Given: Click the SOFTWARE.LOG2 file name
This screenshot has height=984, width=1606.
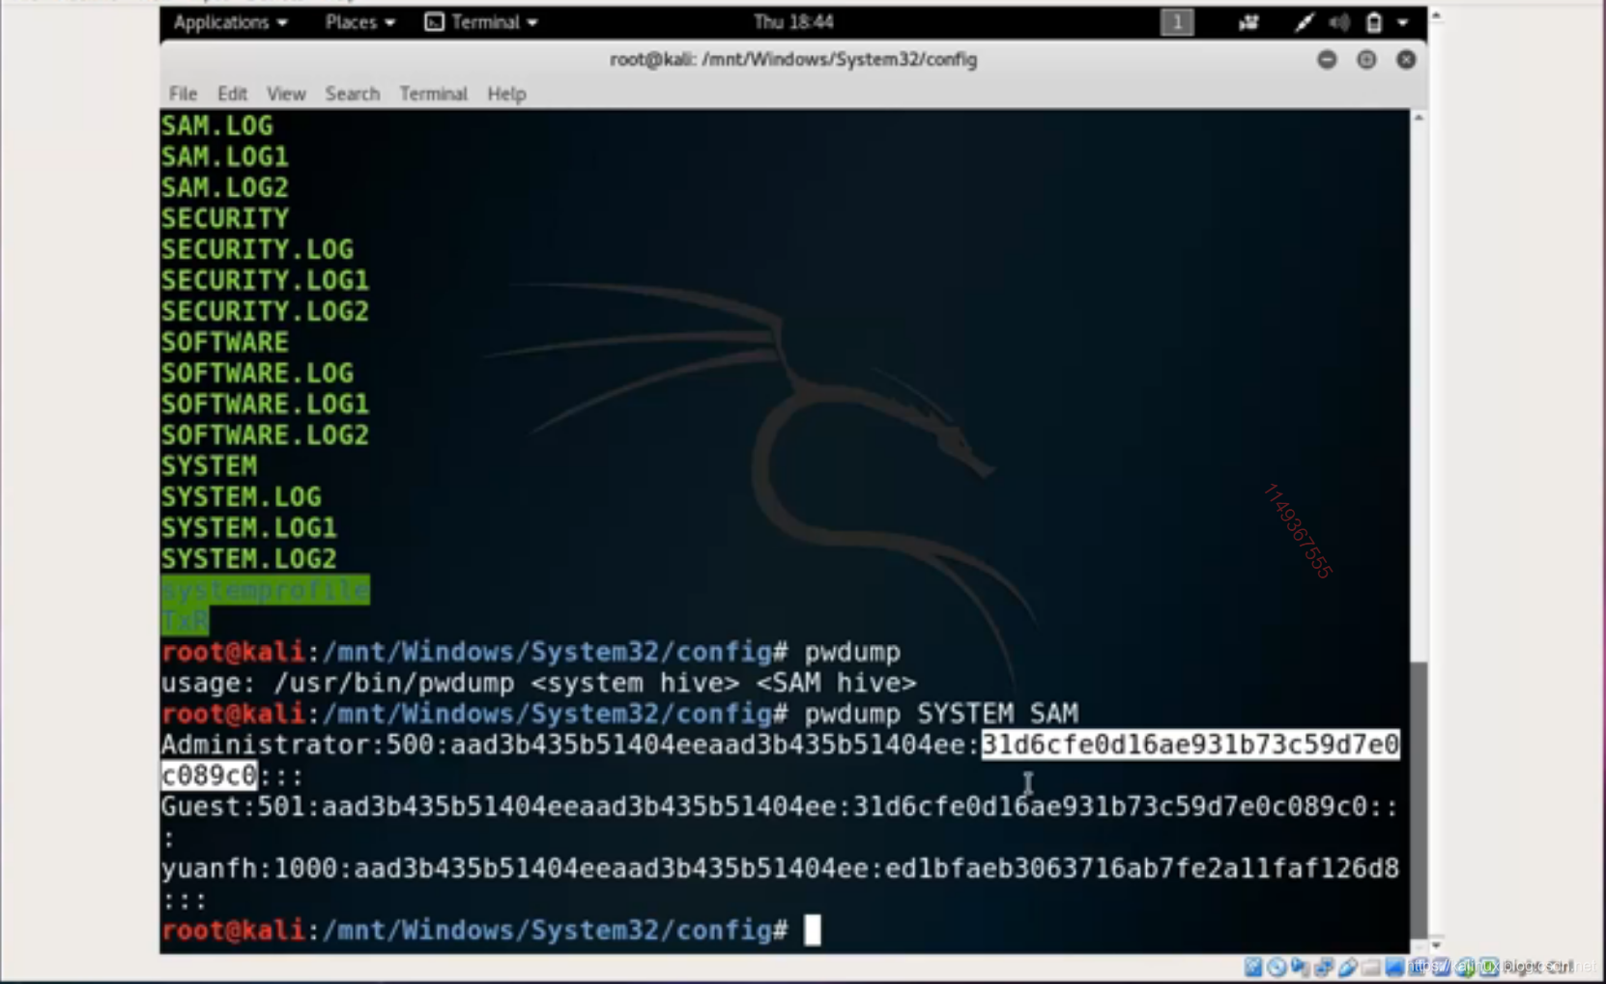Looking at the screenshot, I should coord(265,435).
